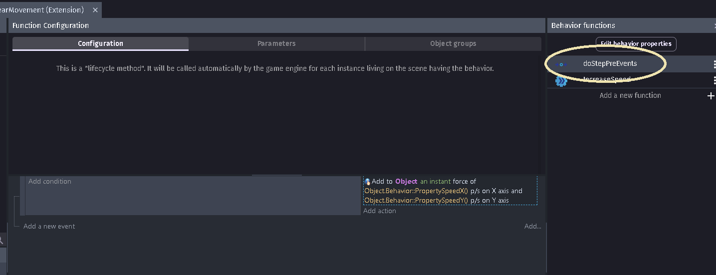The image size is (716, 275).
Task: Click Add condition in the event
Action: click(50, 182)
